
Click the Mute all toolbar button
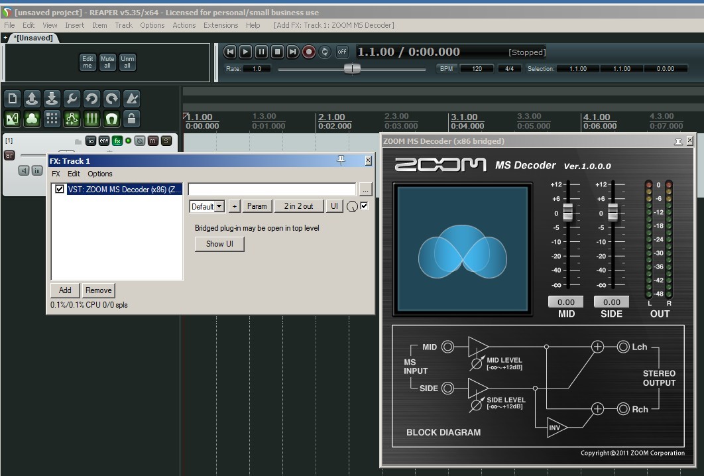(x=107, y=62)
